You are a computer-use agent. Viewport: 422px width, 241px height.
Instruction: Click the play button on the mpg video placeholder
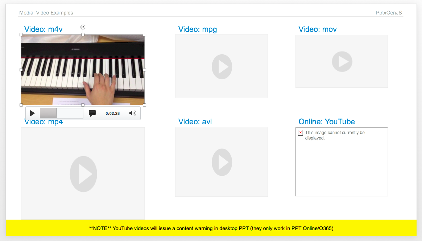pos(222,67)
